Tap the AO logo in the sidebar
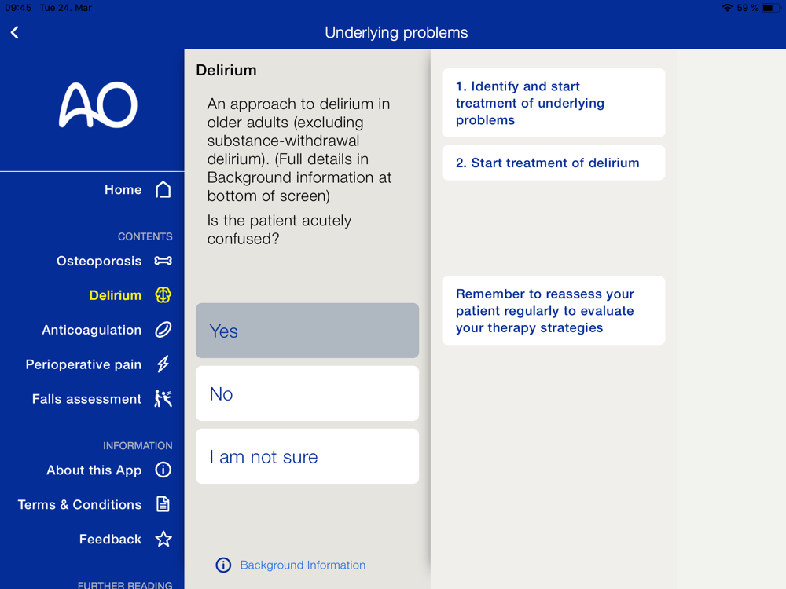This screenshot has width=786, height=589. (98, 104)
